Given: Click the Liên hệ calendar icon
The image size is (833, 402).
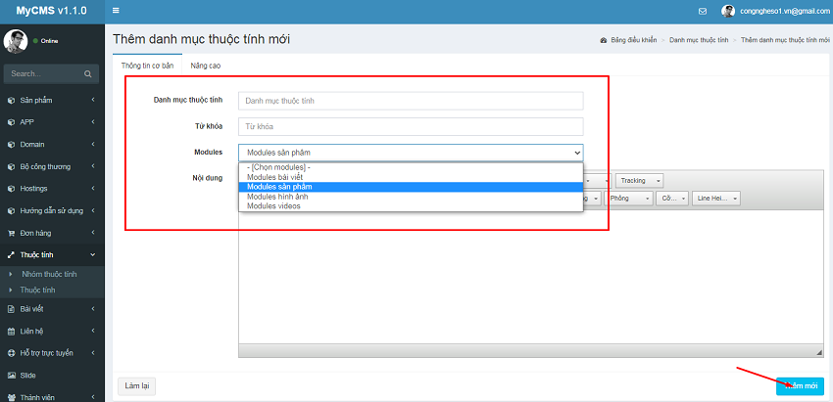Looking at the screenshot, I should 11,331.
